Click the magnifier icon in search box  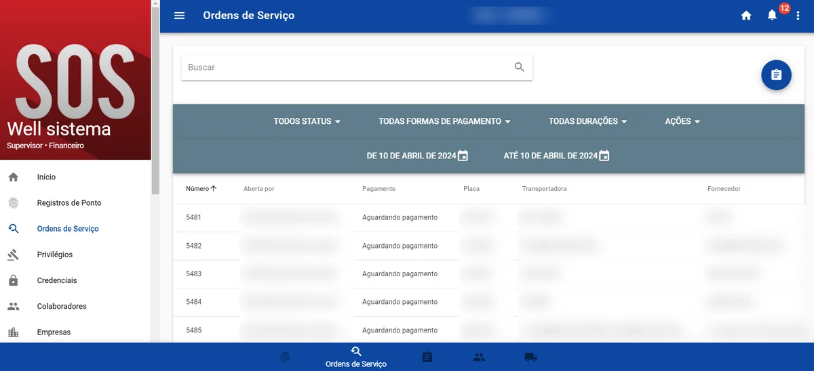click(520, 67)
